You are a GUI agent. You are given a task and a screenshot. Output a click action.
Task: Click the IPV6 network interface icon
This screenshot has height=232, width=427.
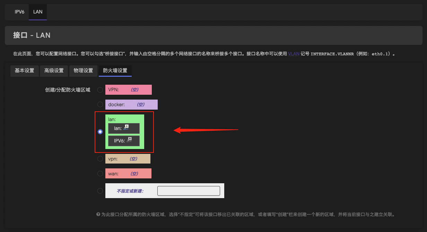click(130, 140)
